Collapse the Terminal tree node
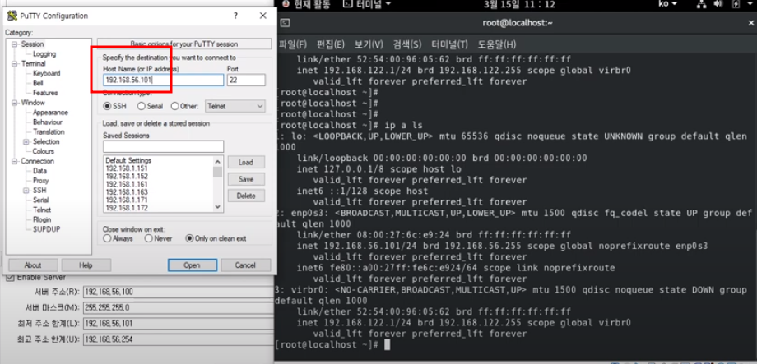The width and height of the screenshot is (757, 364). (x=15, y=63)
